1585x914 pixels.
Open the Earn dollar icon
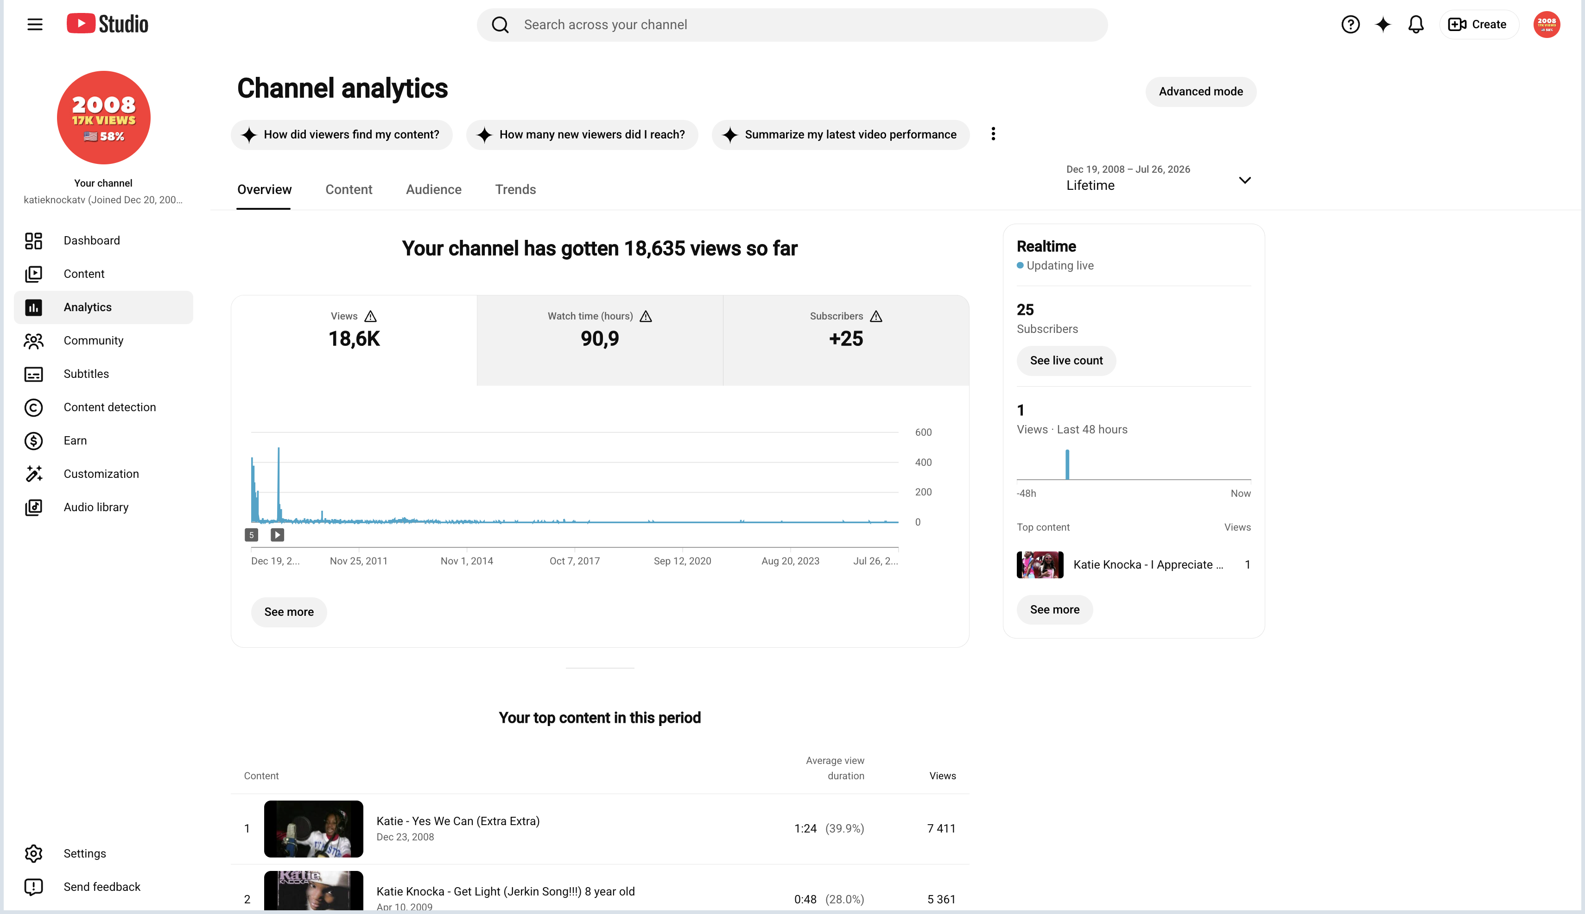[34, 441]
